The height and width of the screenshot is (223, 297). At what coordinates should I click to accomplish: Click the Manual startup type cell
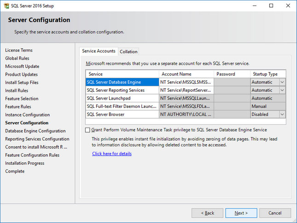tap(268, 106)
